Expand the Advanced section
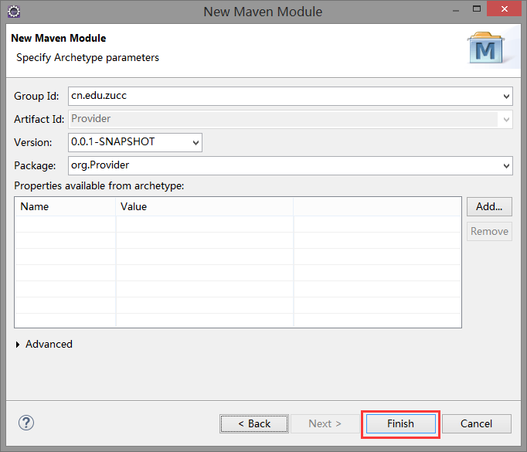527x452 pixels. pyautogui.click(x=18, y=345)
